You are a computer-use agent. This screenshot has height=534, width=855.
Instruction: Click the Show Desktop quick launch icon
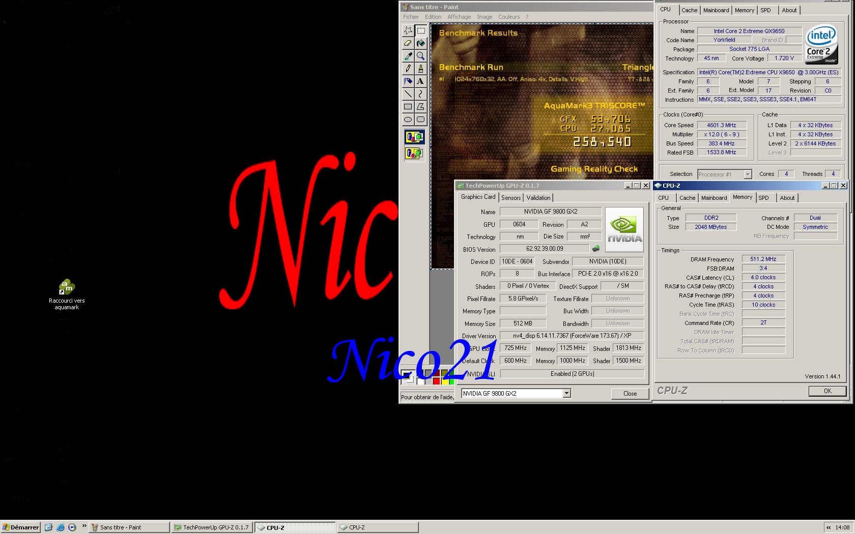pos(48,527)
